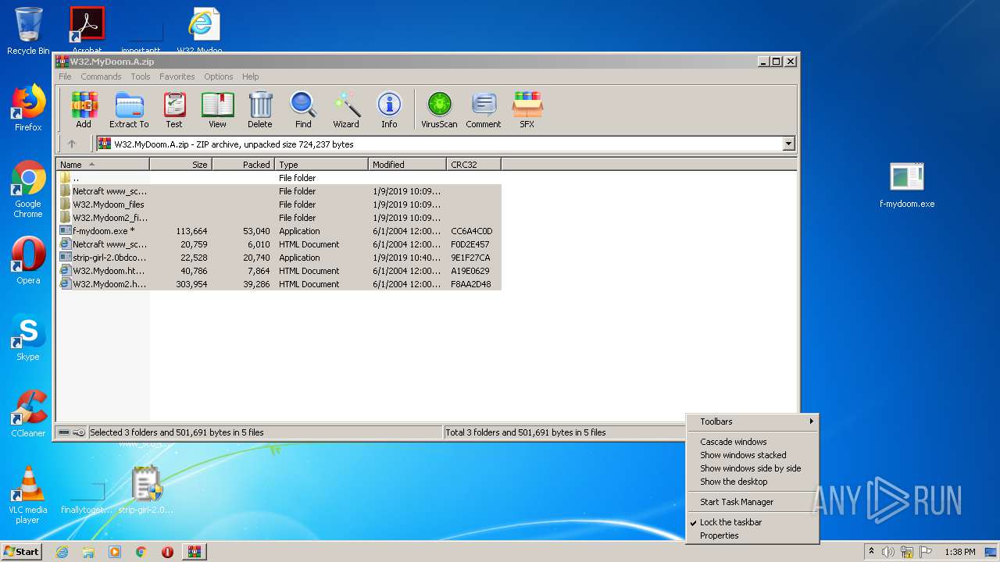Choose Show windows stacked
Image resolution: width=1000 pixels, height=562 pixels.
coord(752,455)
